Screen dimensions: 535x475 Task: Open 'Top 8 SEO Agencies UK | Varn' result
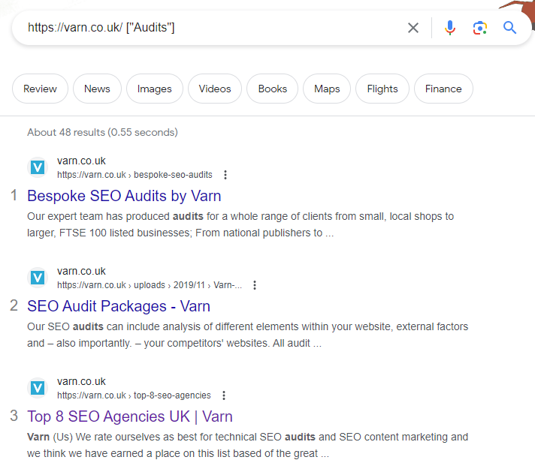click(130, 416)
